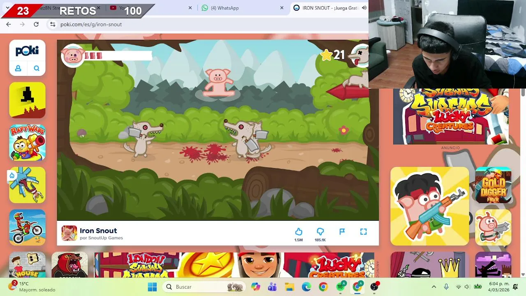Click the microphone tray icon
This screenshot has width=526, height=296.
(446, 287)
